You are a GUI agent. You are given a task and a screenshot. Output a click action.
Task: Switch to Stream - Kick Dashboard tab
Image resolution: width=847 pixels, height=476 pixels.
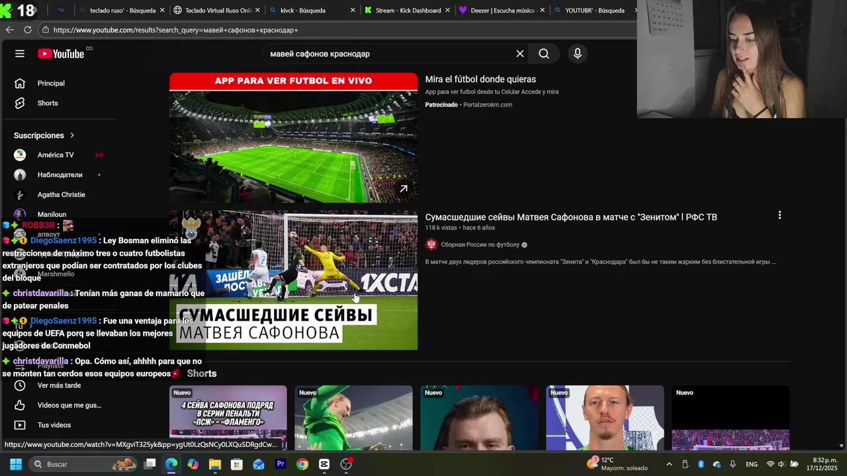(408, 11)
